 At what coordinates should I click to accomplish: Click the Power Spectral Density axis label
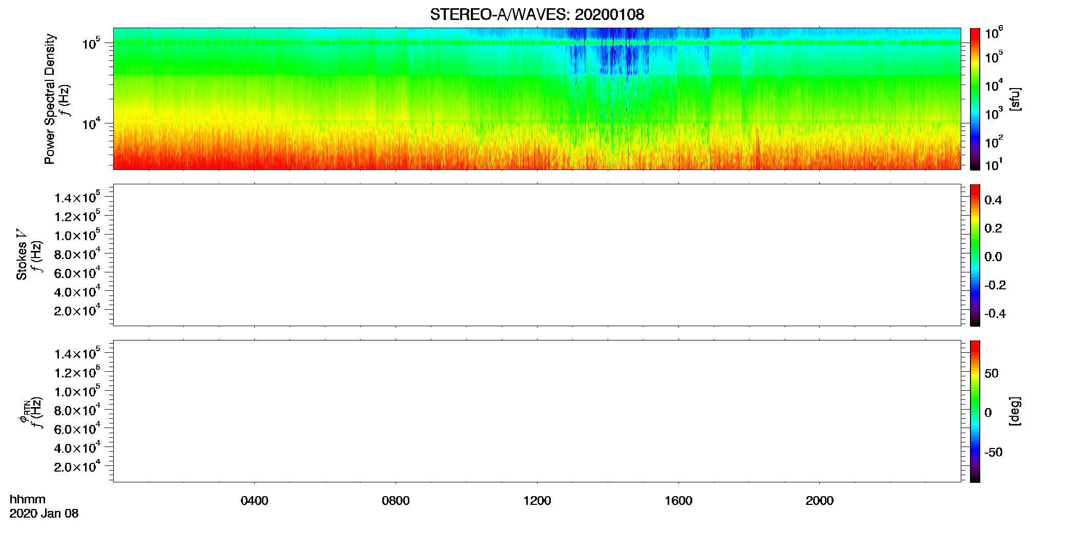tap(49, 99)
